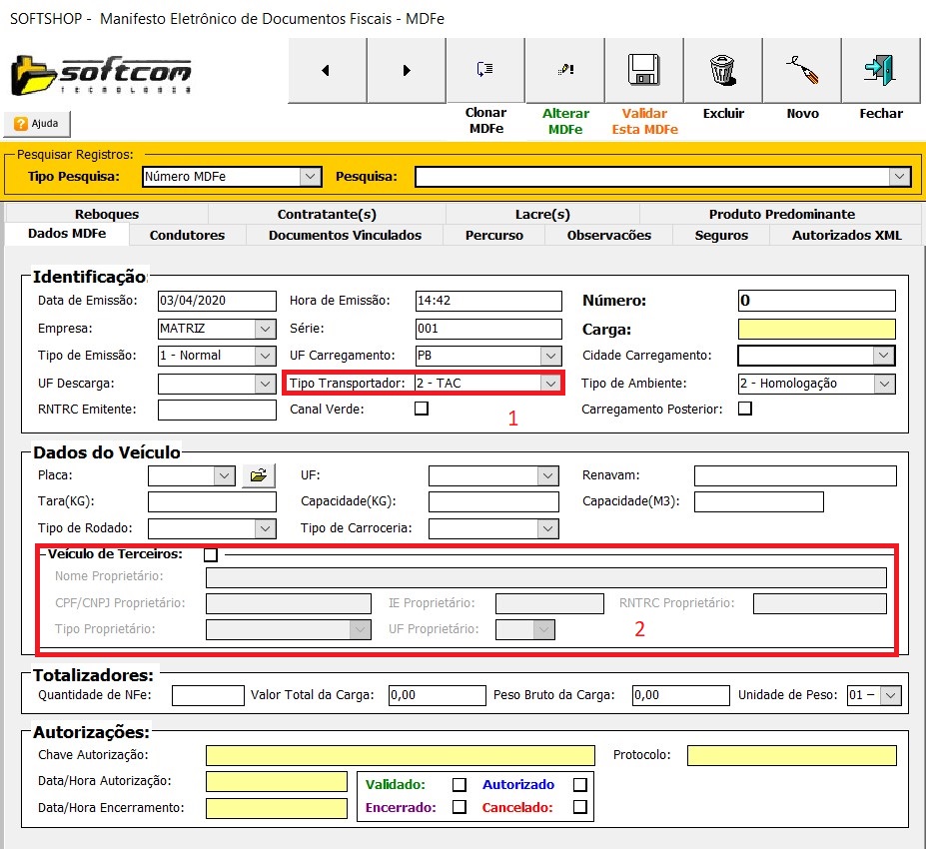Click the Fechar exit icon
926x849 pixels.
[x=881, y=70]
